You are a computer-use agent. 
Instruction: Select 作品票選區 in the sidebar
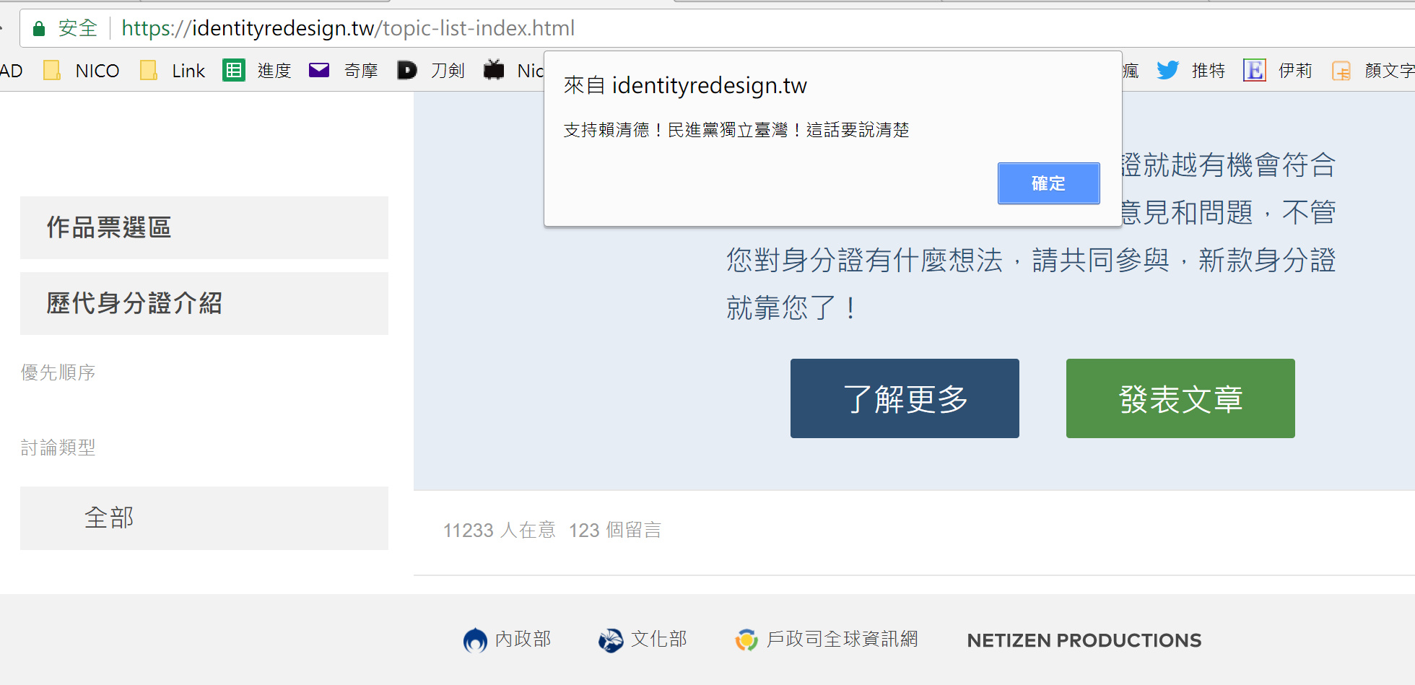[x=204, y=227]
